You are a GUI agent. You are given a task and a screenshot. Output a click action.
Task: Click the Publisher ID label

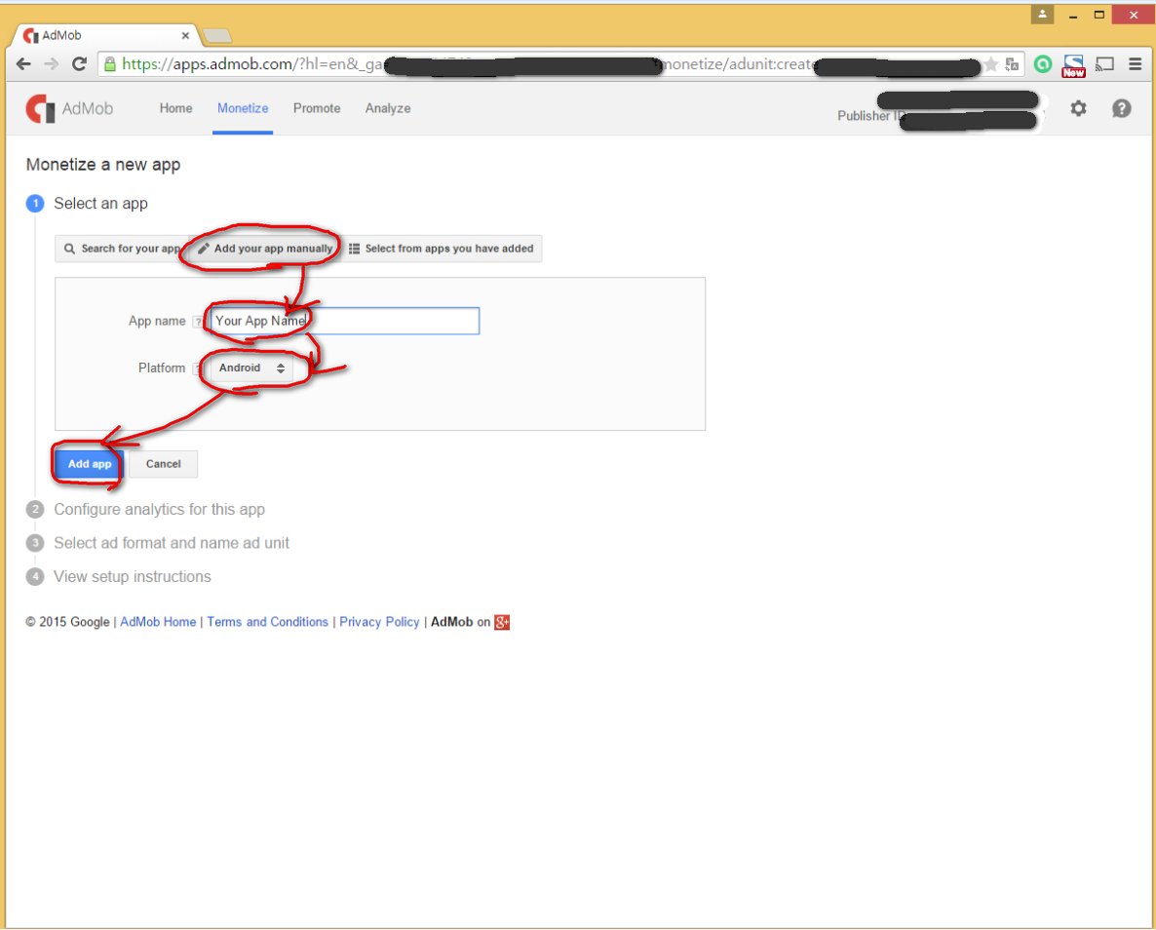871,116
